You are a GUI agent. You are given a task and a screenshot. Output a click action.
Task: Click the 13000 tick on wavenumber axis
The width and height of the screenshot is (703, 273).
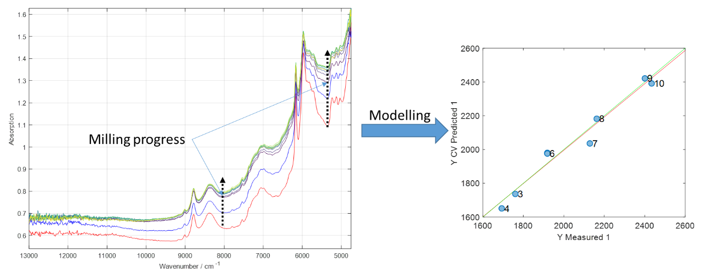coord(29,255)
